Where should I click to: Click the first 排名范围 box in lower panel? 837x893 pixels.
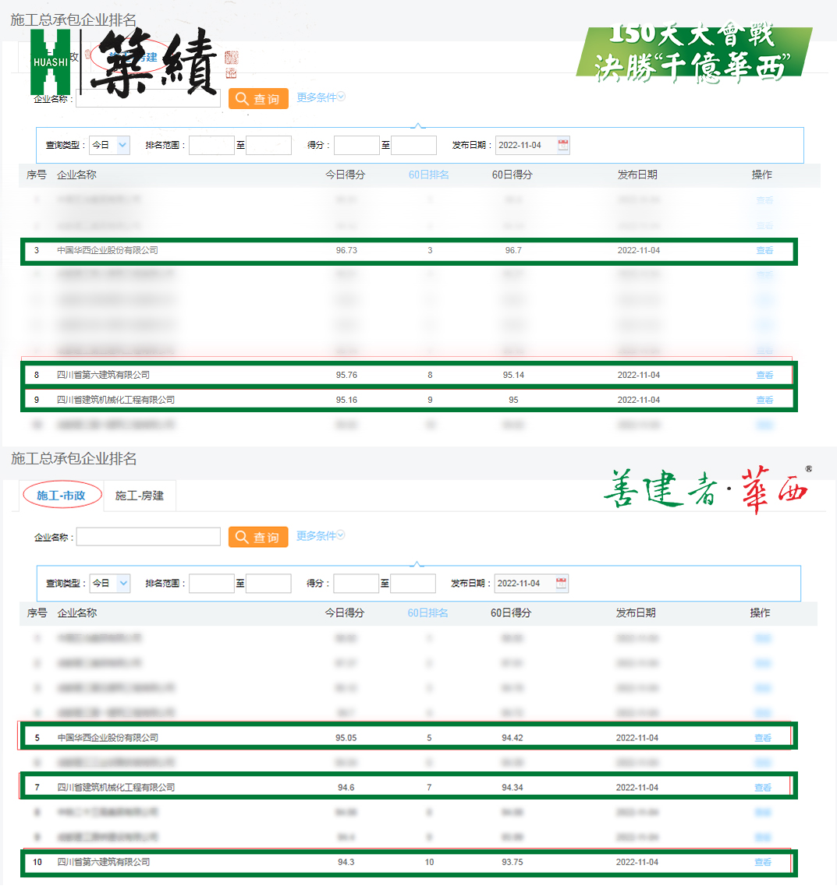click(x=211, y=584)
